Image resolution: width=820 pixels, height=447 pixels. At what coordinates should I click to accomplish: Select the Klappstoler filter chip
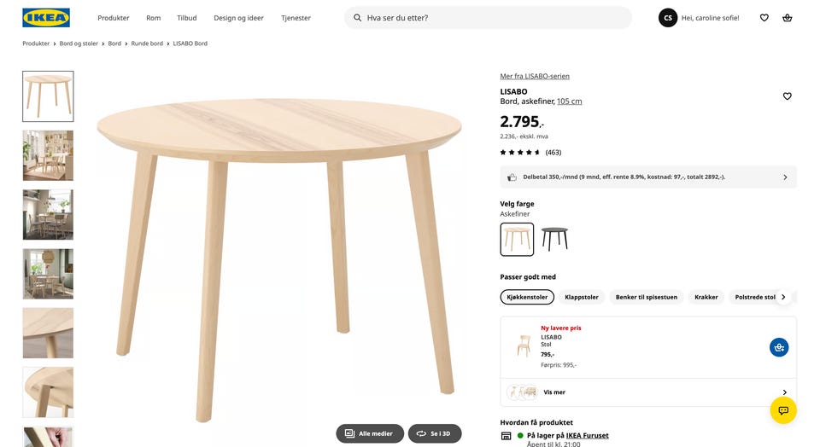pyautogui.click(x=582, y=297)
